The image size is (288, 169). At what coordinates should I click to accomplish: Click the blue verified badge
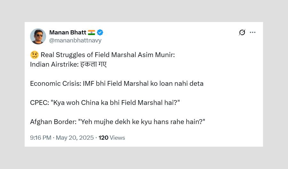[x=100, y=33]
